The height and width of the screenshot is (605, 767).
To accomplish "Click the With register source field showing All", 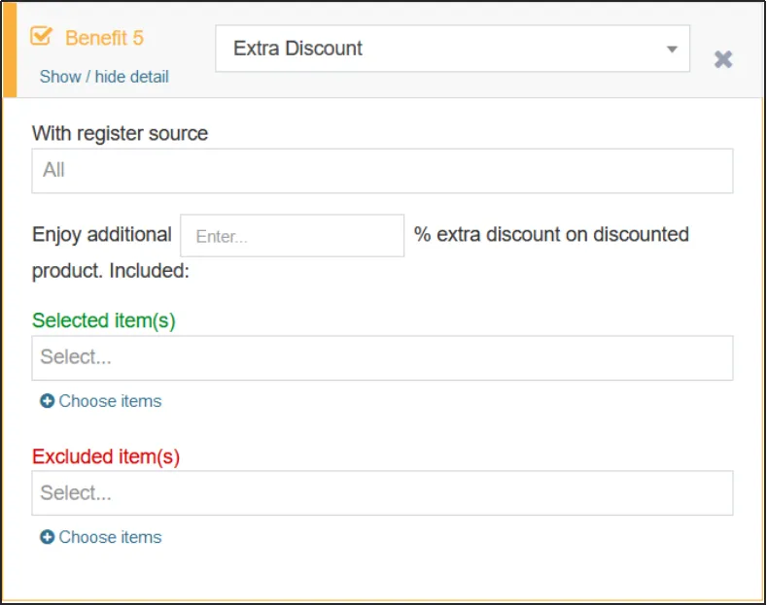I will [382, 171].
